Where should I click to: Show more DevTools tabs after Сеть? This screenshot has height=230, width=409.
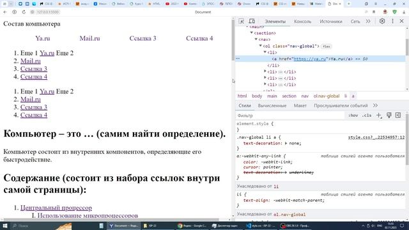point(368,21)
